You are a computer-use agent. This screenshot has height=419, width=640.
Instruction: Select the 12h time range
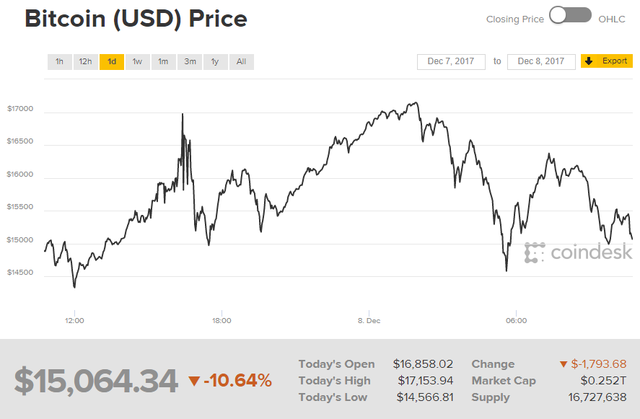pyautogui.click(x=85, y=62)
